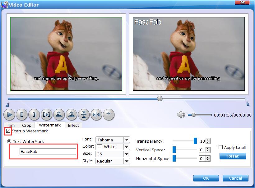Screen dimensions: 255x188
Task: Uncheck the Starup Watermark checkbox
Action: coord(8,131)
